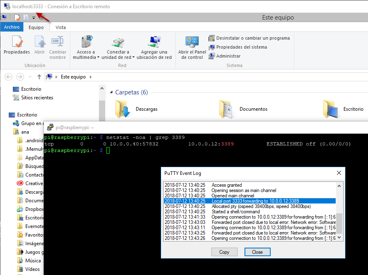Select the Access granted log entry

click(x=250, y=185)
